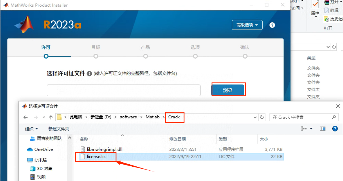This screenshot has width=343, height=181.
Task: Select 雨古刹的团队 in navigation pane
Action: point(46,138)
